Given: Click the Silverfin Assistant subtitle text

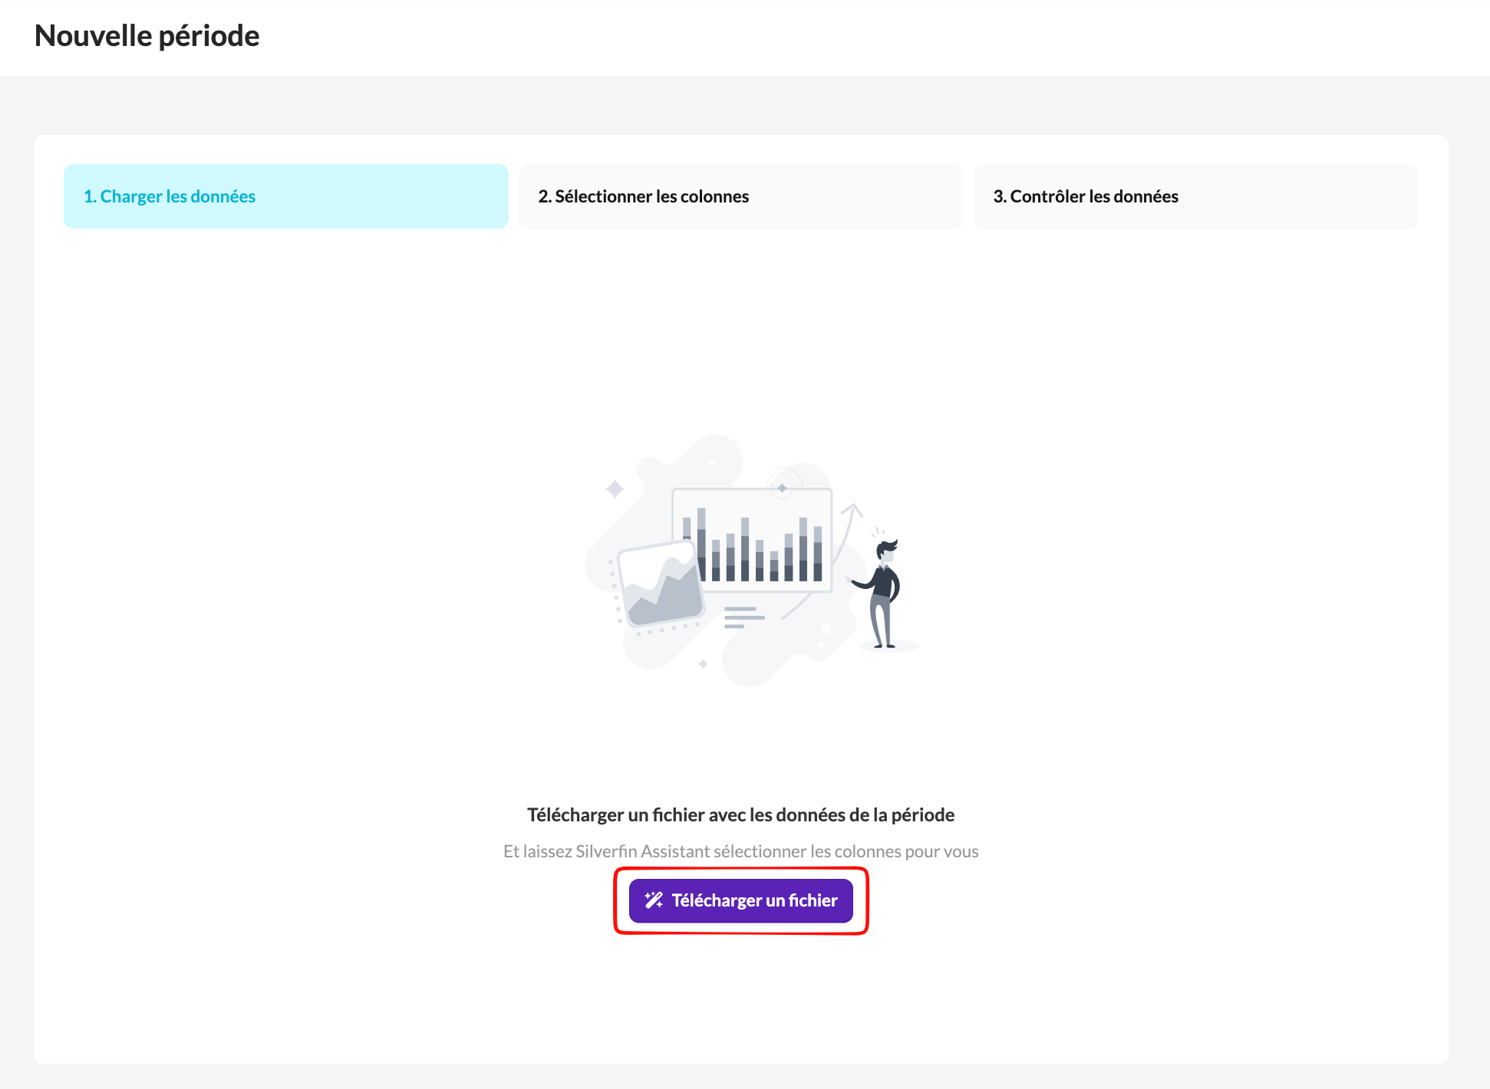Looking at the screenshot, I should 740,851.
